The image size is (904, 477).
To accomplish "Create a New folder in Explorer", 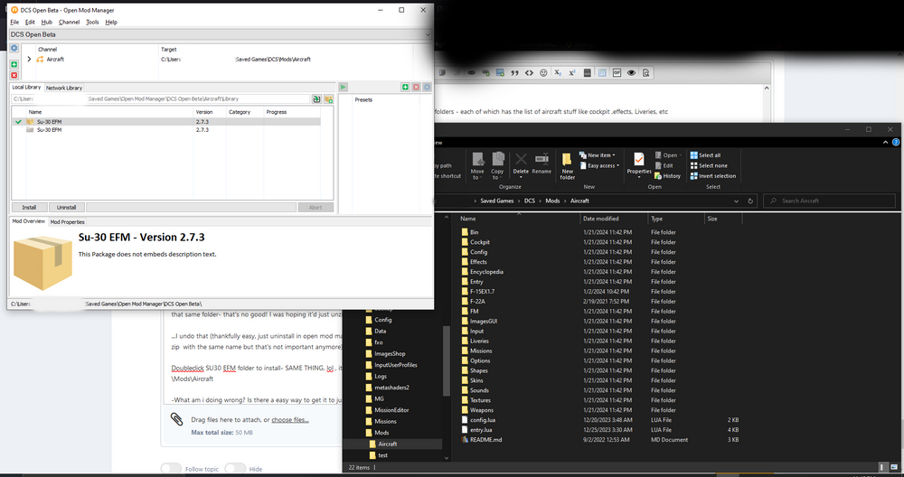I will click(x=568, y=166).
